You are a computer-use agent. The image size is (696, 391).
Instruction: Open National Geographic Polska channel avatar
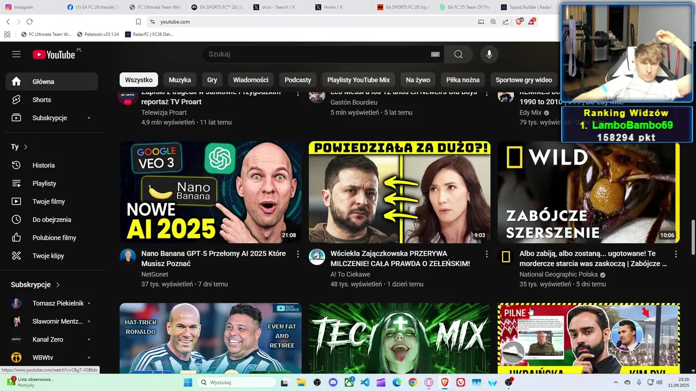[506, 257]
